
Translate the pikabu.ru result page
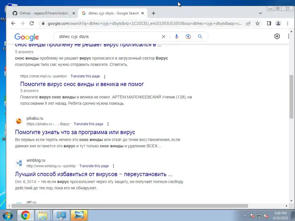coord(88,124)
